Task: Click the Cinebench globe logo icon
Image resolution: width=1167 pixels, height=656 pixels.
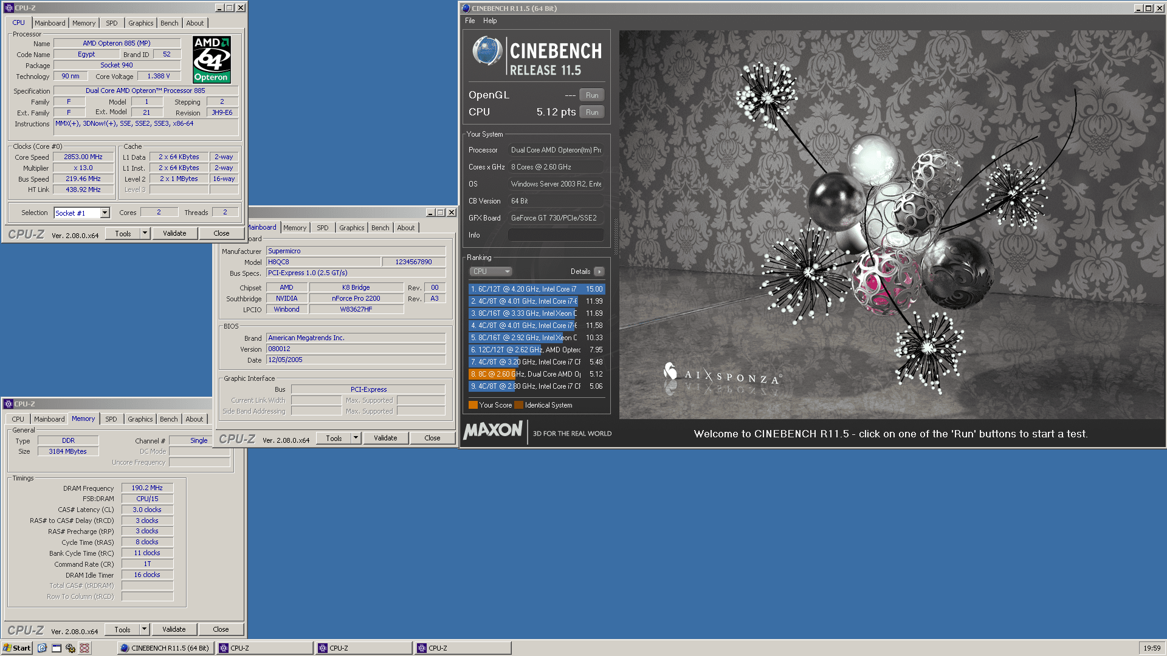Action: tap(487, 51)
